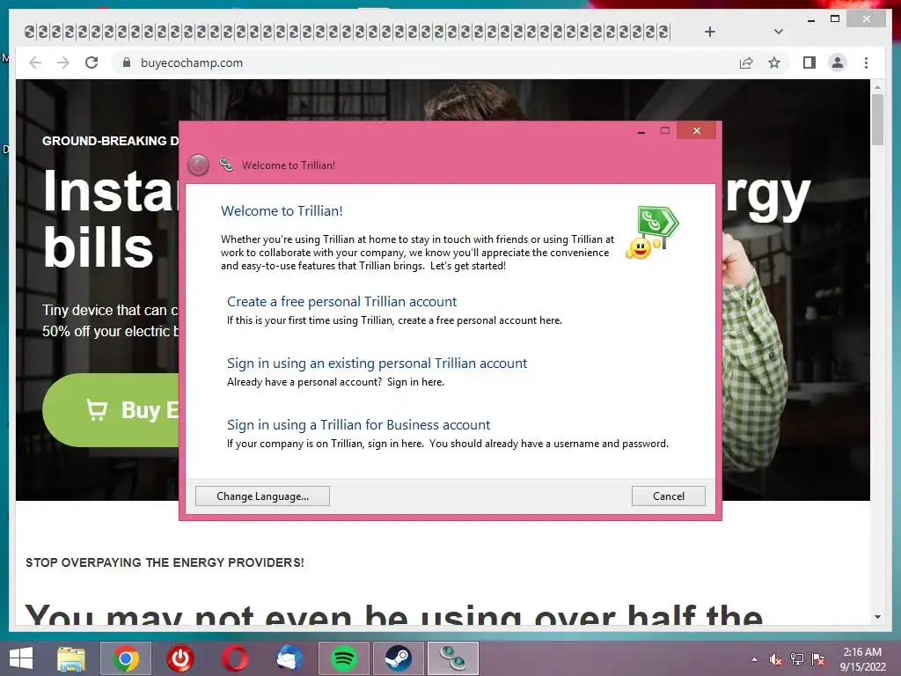Image resolution: width=901 pixels, height=676 pixels.
Task: Open Windows Start menu
Action: tap(21, 658)
